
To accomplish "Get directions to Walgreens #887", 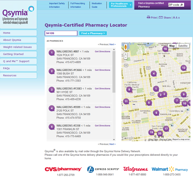I will pos(102,52).
